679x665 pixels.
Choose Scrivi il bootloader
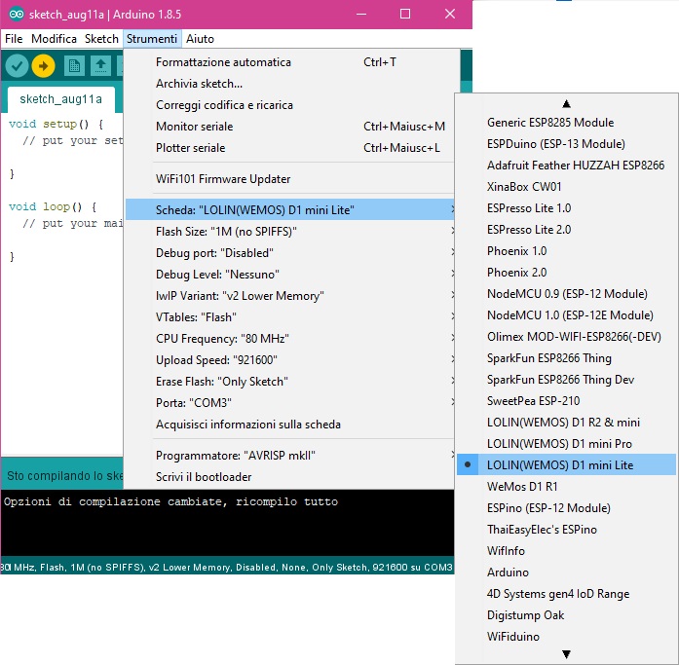point(289,477)
